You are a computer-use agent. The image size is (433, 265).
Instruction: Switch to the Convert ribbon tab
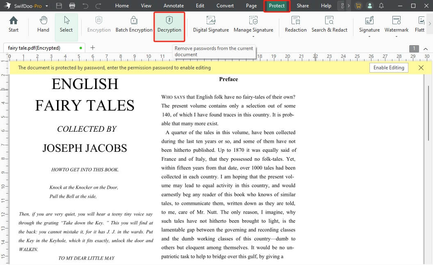[x=225, y=6]
